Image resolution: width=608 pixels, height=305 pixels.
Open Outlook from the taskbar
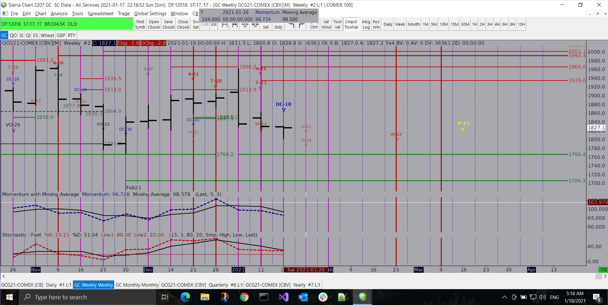[303, 297]
